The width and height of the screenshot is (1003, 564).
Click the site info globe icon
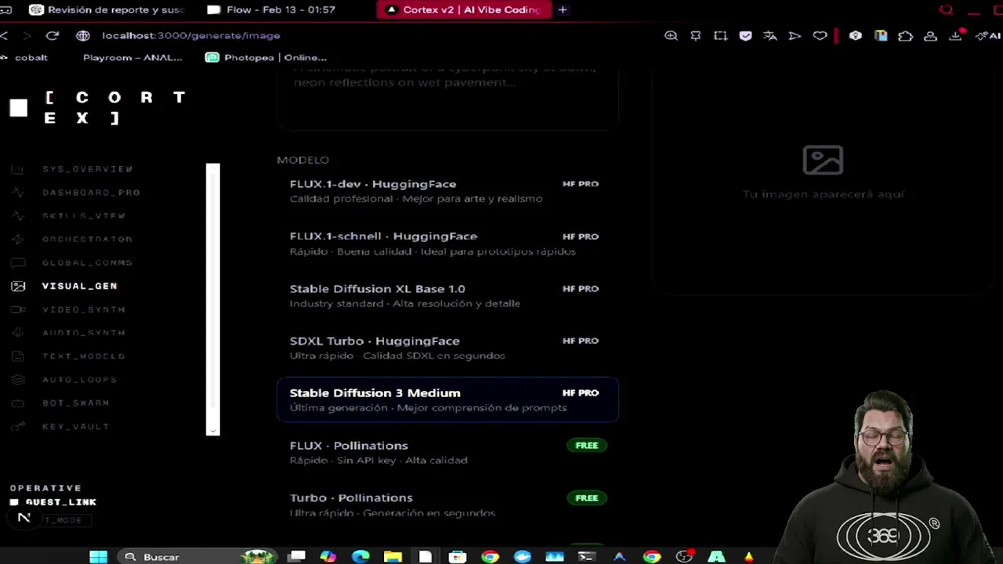pyautogui.click(x=83, y=35)
